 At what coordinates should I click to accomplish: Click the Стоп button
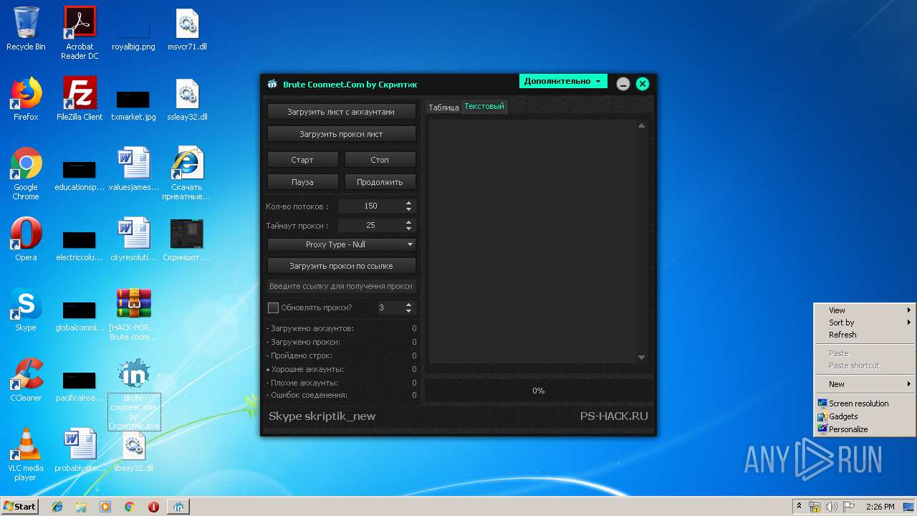(x=380, y=160)
